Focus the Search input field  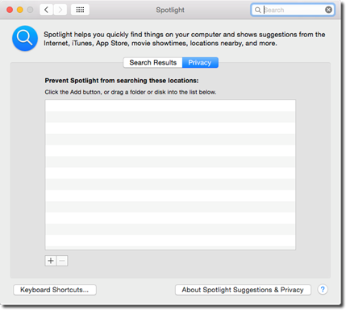pyautogui.click(x=293, y=10)
